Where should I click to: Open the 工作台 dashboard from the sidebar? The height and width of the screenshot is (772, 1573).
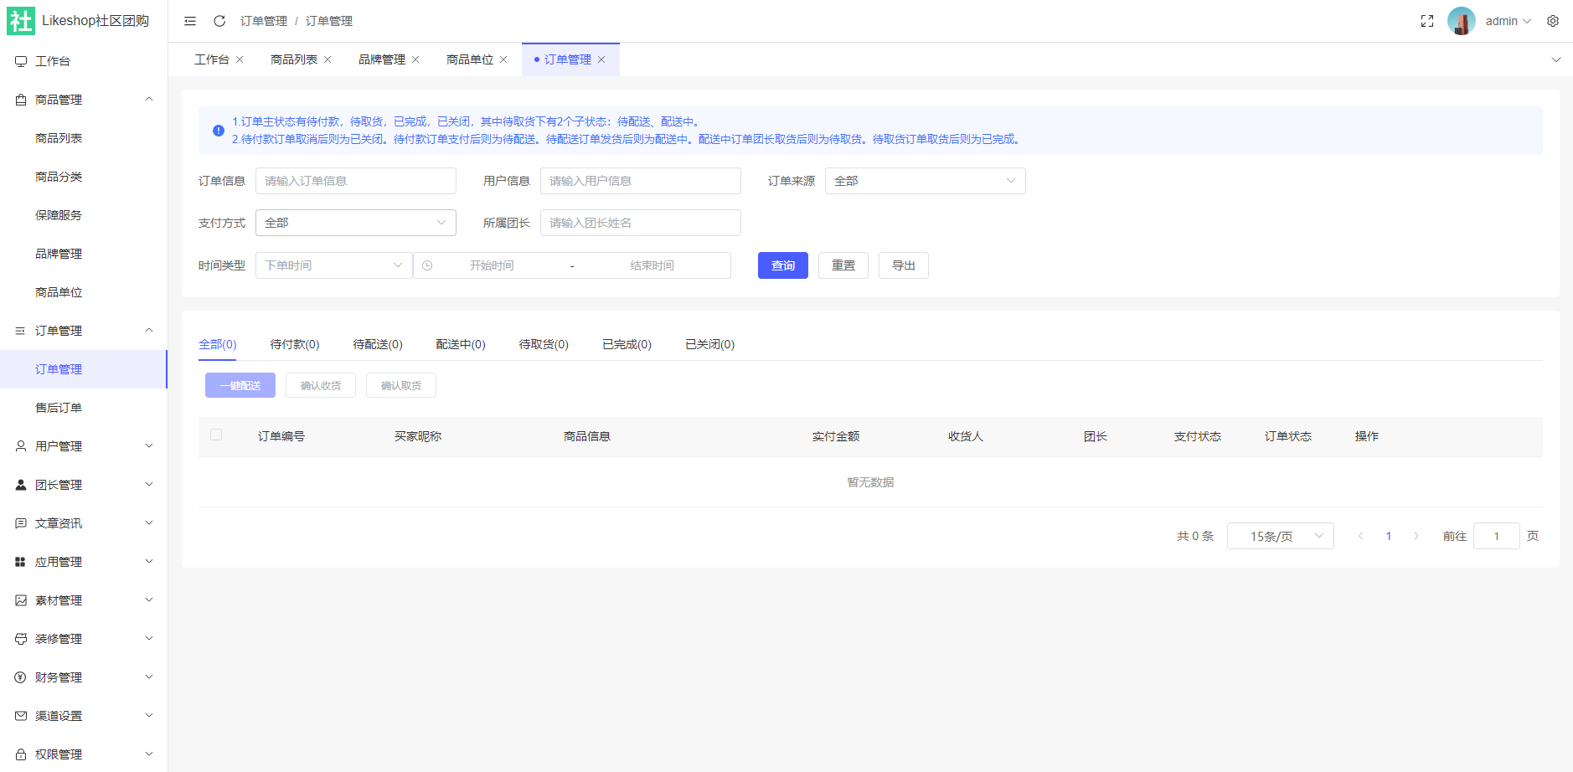pyautogui.click(x=53, y=61)
